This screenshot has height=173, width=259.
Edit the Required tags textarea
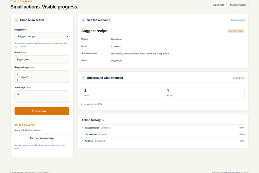pos(42,76)
